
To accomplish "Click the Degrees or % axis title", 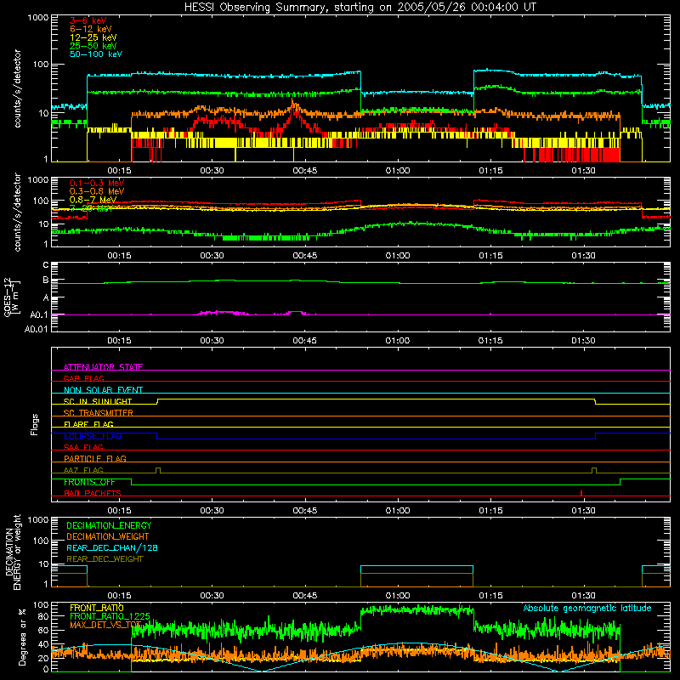I will [22, 637].
